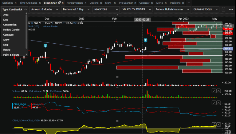236x134 pixels.
Task: Collapse toolbar with the double-chevron arrow
Action: tap(118, 15)
